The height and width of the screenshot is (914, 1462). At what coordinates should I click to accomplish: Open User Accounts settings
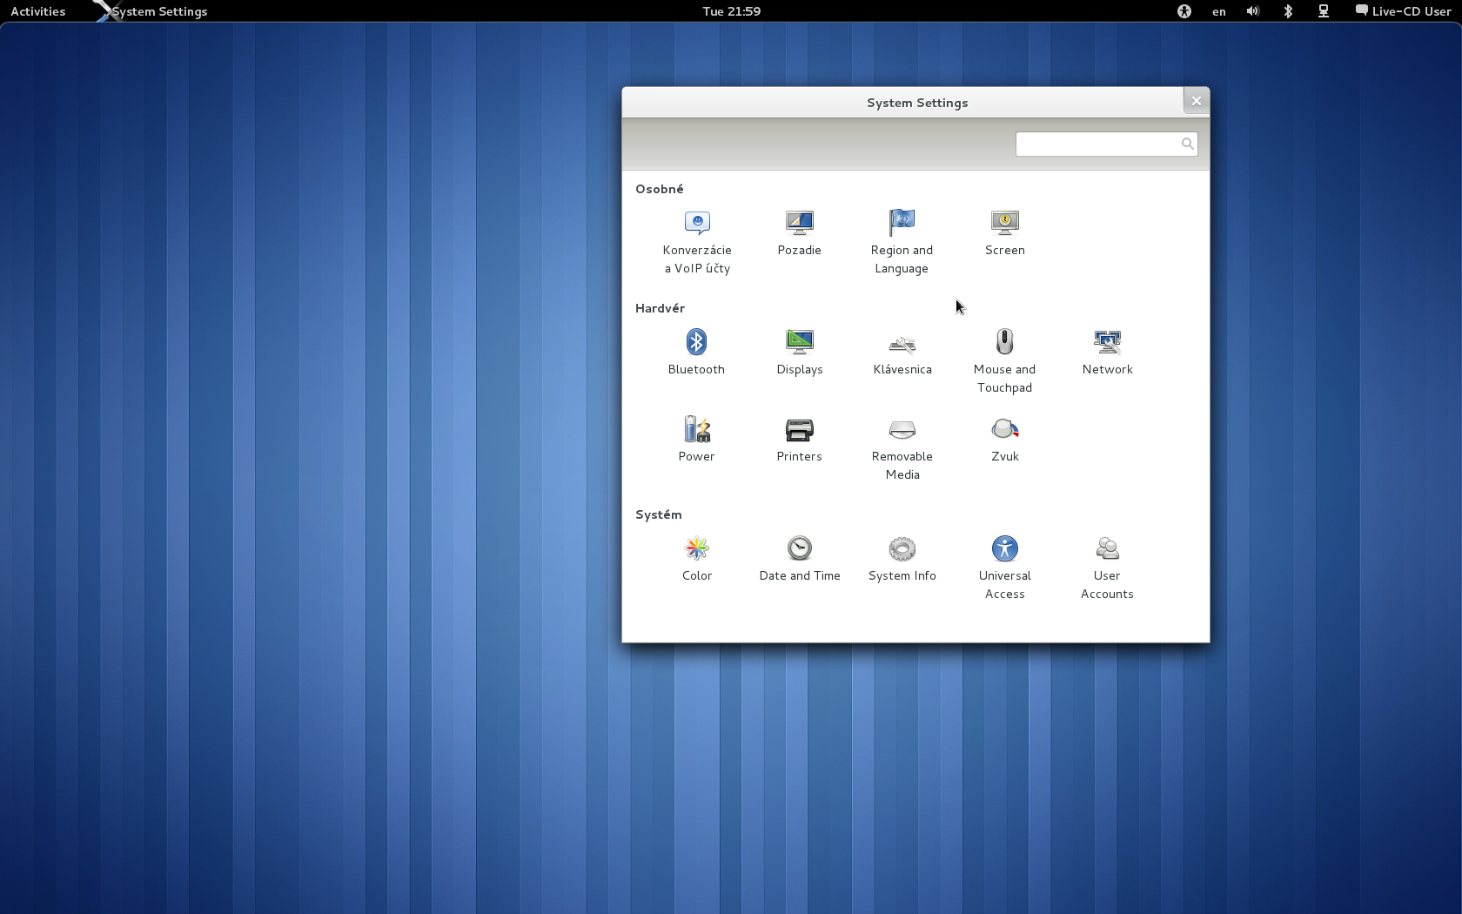pos(1107,568)
